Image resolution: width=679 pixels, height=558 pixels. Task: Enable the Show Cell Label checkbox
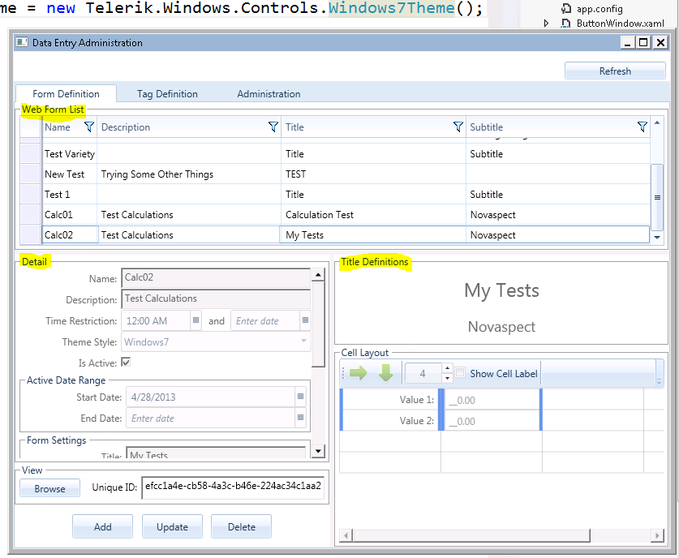coord(460,372)
